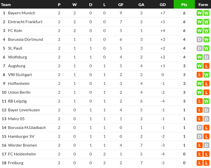
Task: Click the GF column header
Action: [121, 5]
